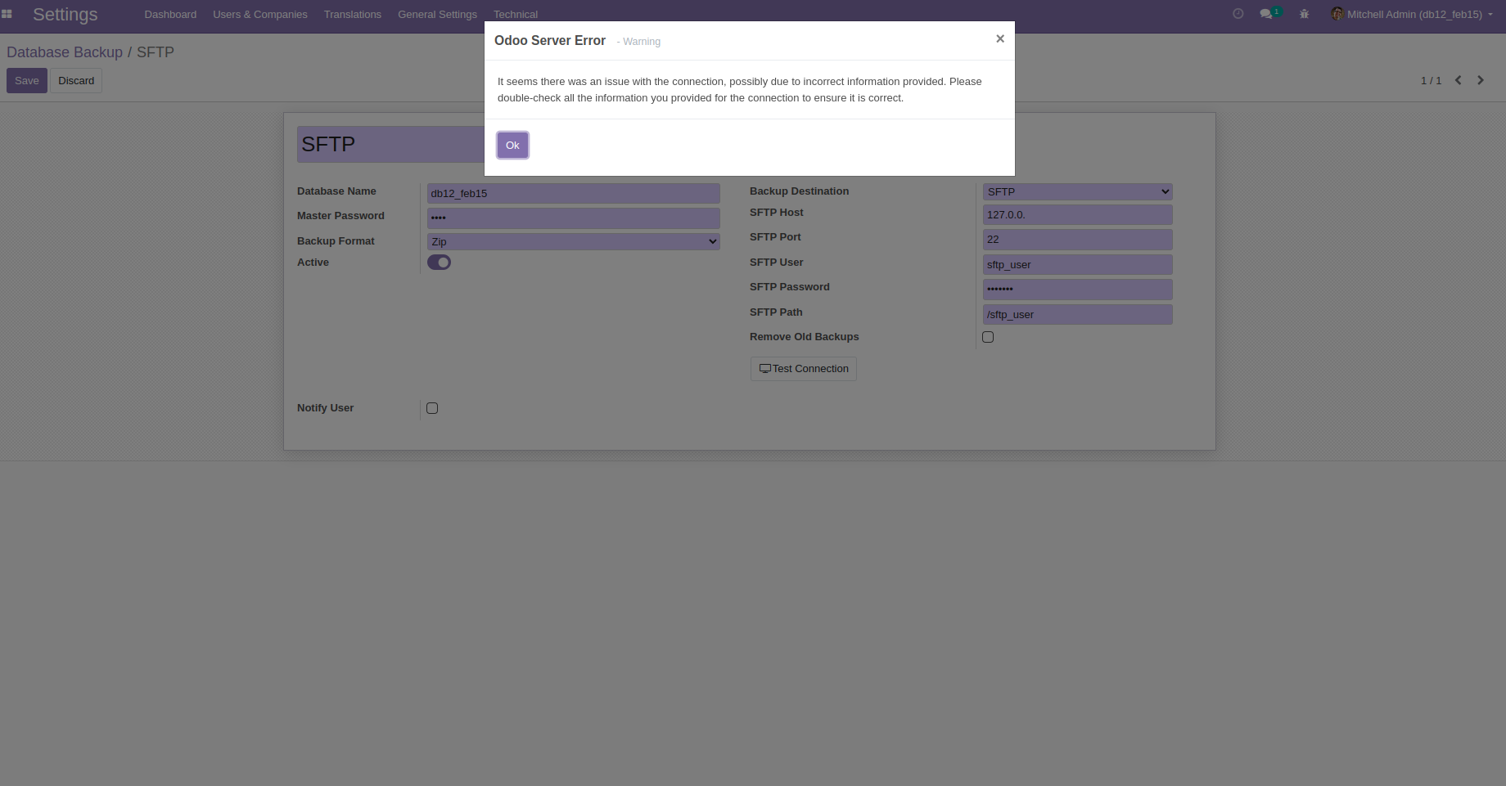Open the Technical menu
The image size is (1506, 786).
point(516,15)
